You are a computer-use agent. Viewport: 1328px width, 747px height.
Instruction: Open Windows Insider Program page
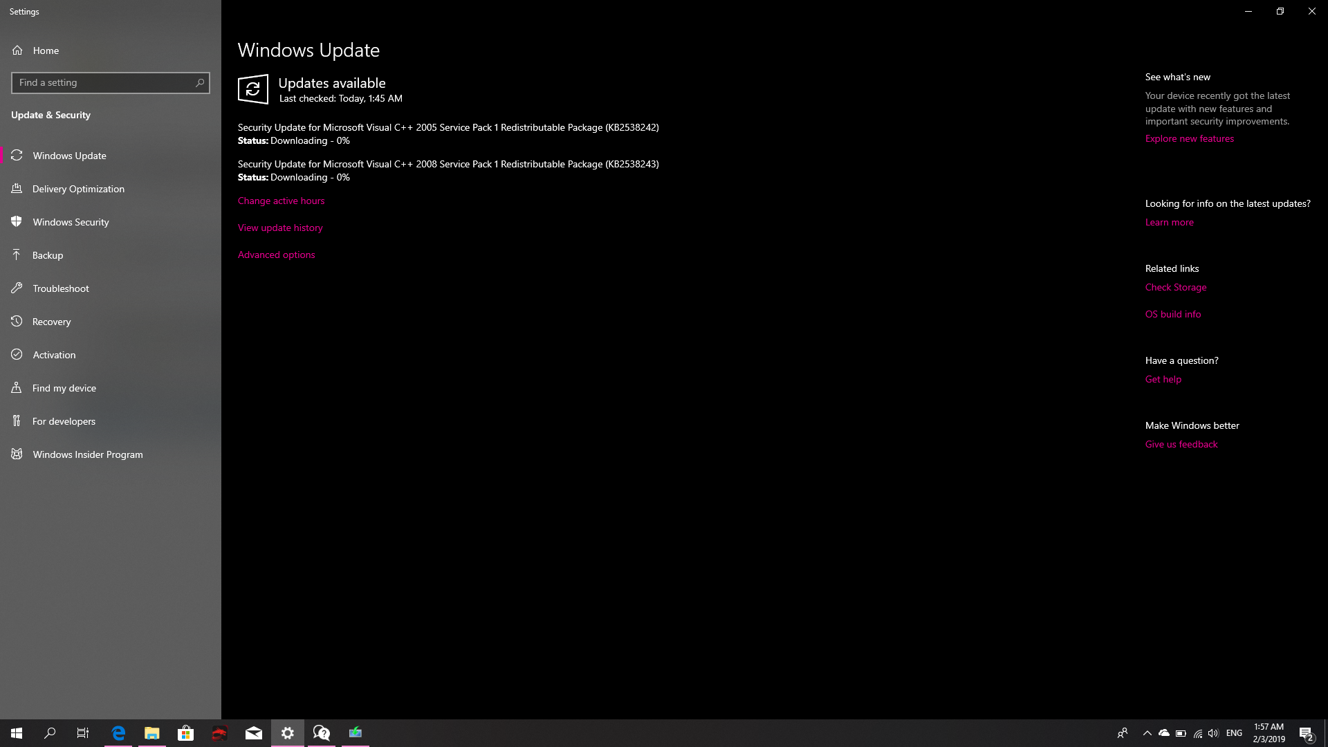tap(111, 454)
